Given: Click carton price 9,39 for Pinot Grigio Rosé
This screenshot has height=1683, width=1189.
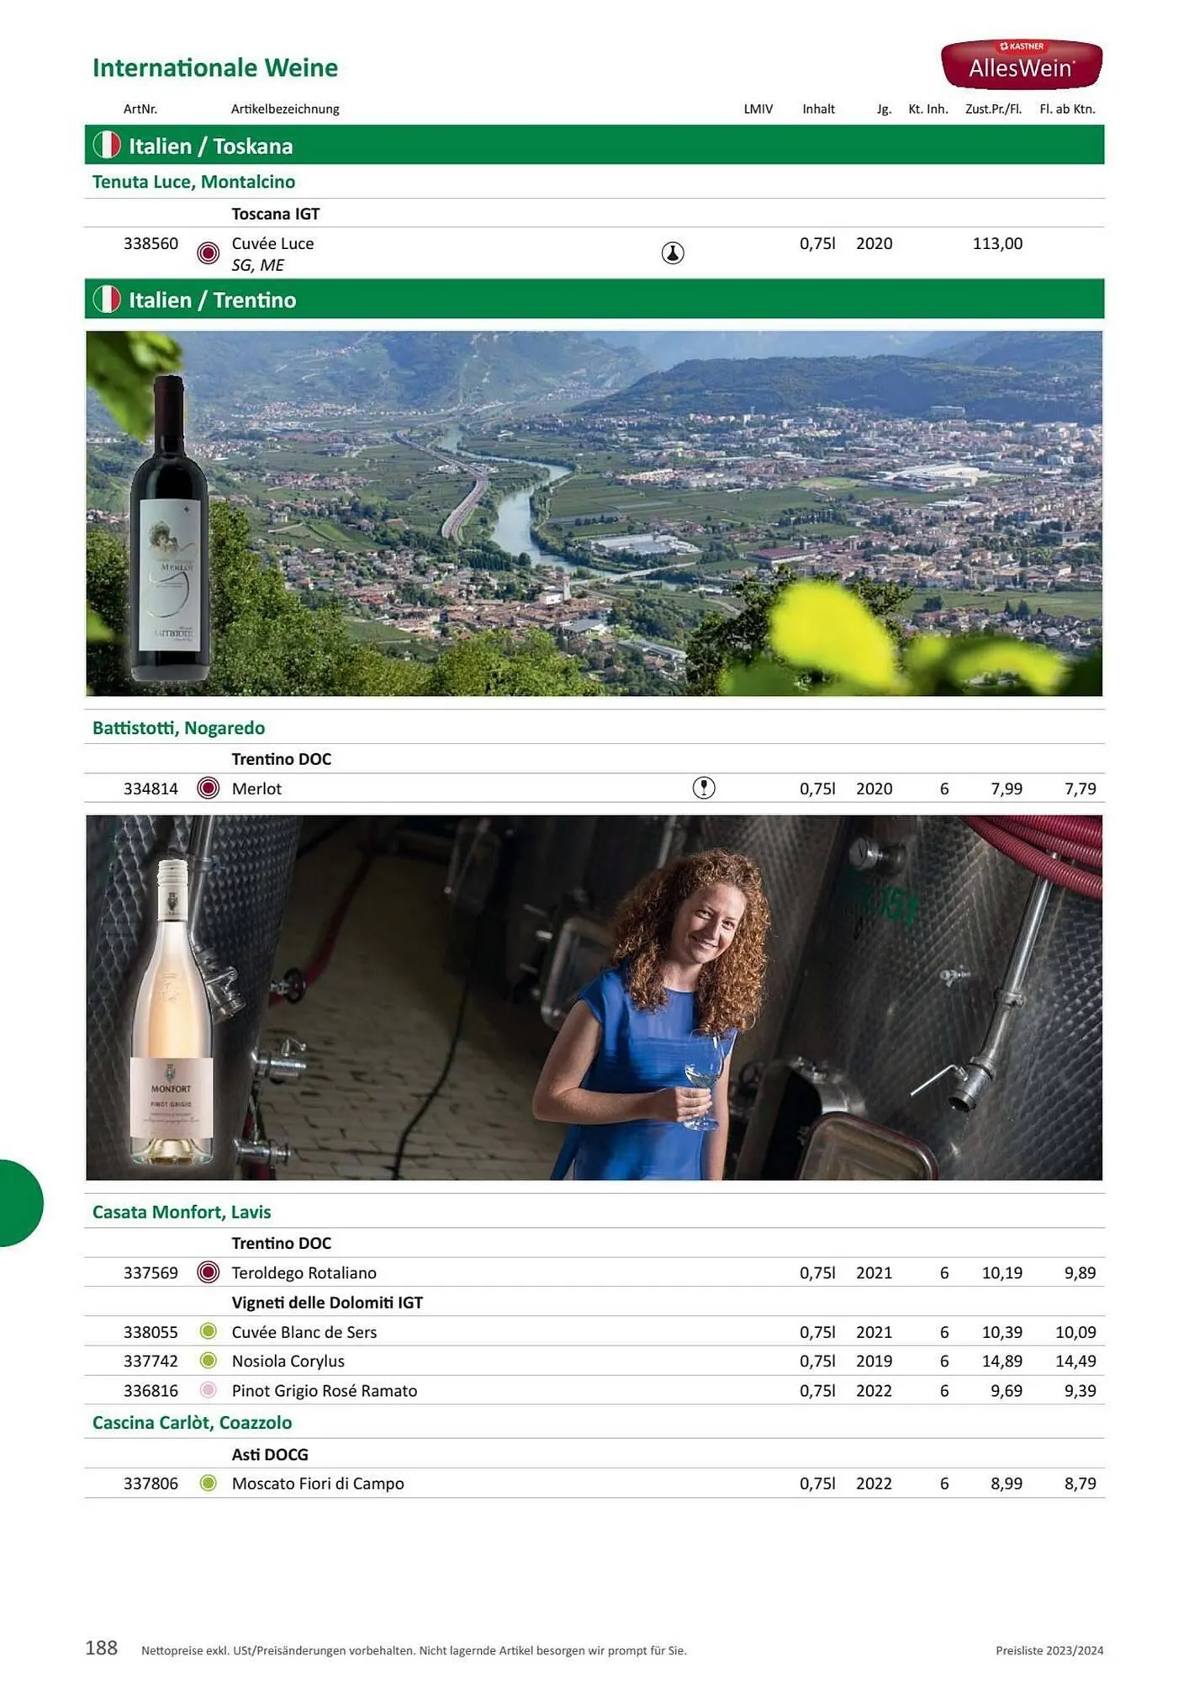Looking at the screenshot, I should click(x=1081, y=1390).
